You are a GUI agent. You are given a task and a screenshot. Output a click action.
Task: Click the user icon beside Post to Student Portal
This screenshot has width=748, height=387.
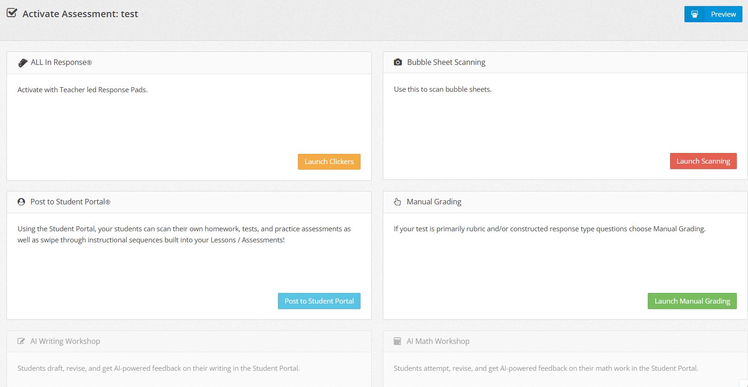[21, 202]
